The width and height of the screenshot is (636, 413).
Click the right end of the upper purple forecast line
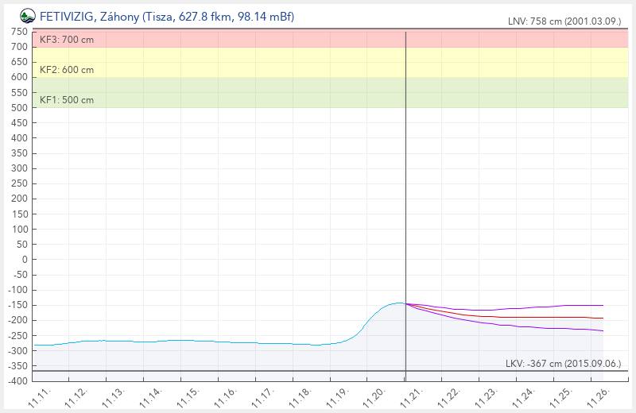pos(603,305)
